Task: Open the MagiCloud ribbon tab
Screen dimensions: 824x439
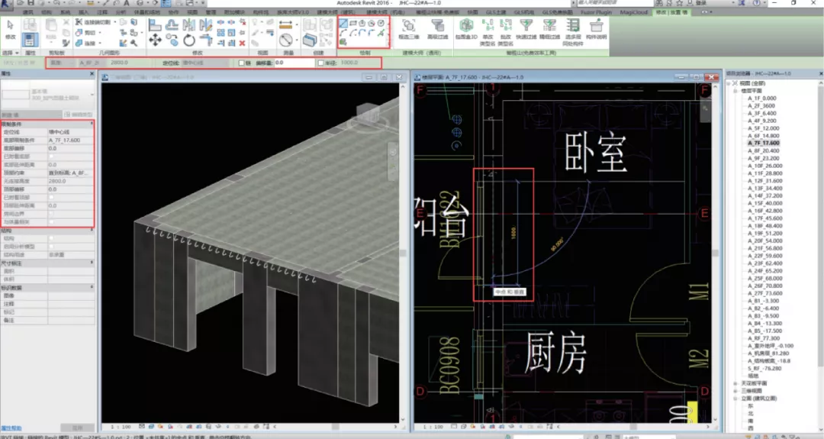Action: point(632,13)
